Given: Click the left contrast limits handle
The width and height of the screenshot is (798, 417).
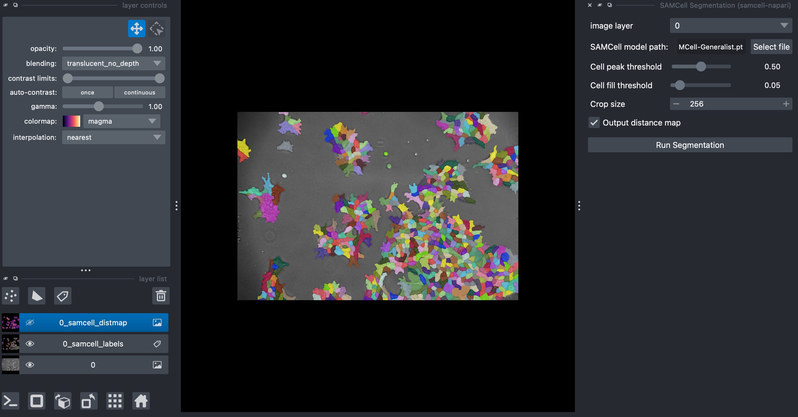Looking at the screenshot, I should pyautogui.click(x=68, y=78).
